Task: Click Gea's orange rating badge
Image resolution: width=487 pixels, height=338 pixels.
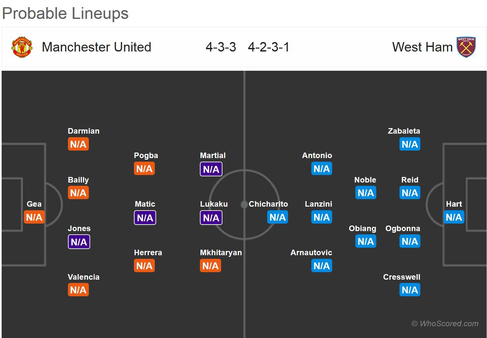Action: pyautogui.click(x=34, y=217)
